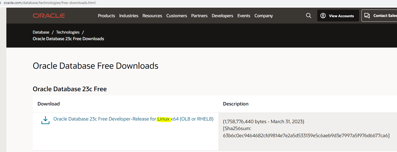Open the Industries menu
Viewport: 397px width, 152px height.
tap(129, 16)
